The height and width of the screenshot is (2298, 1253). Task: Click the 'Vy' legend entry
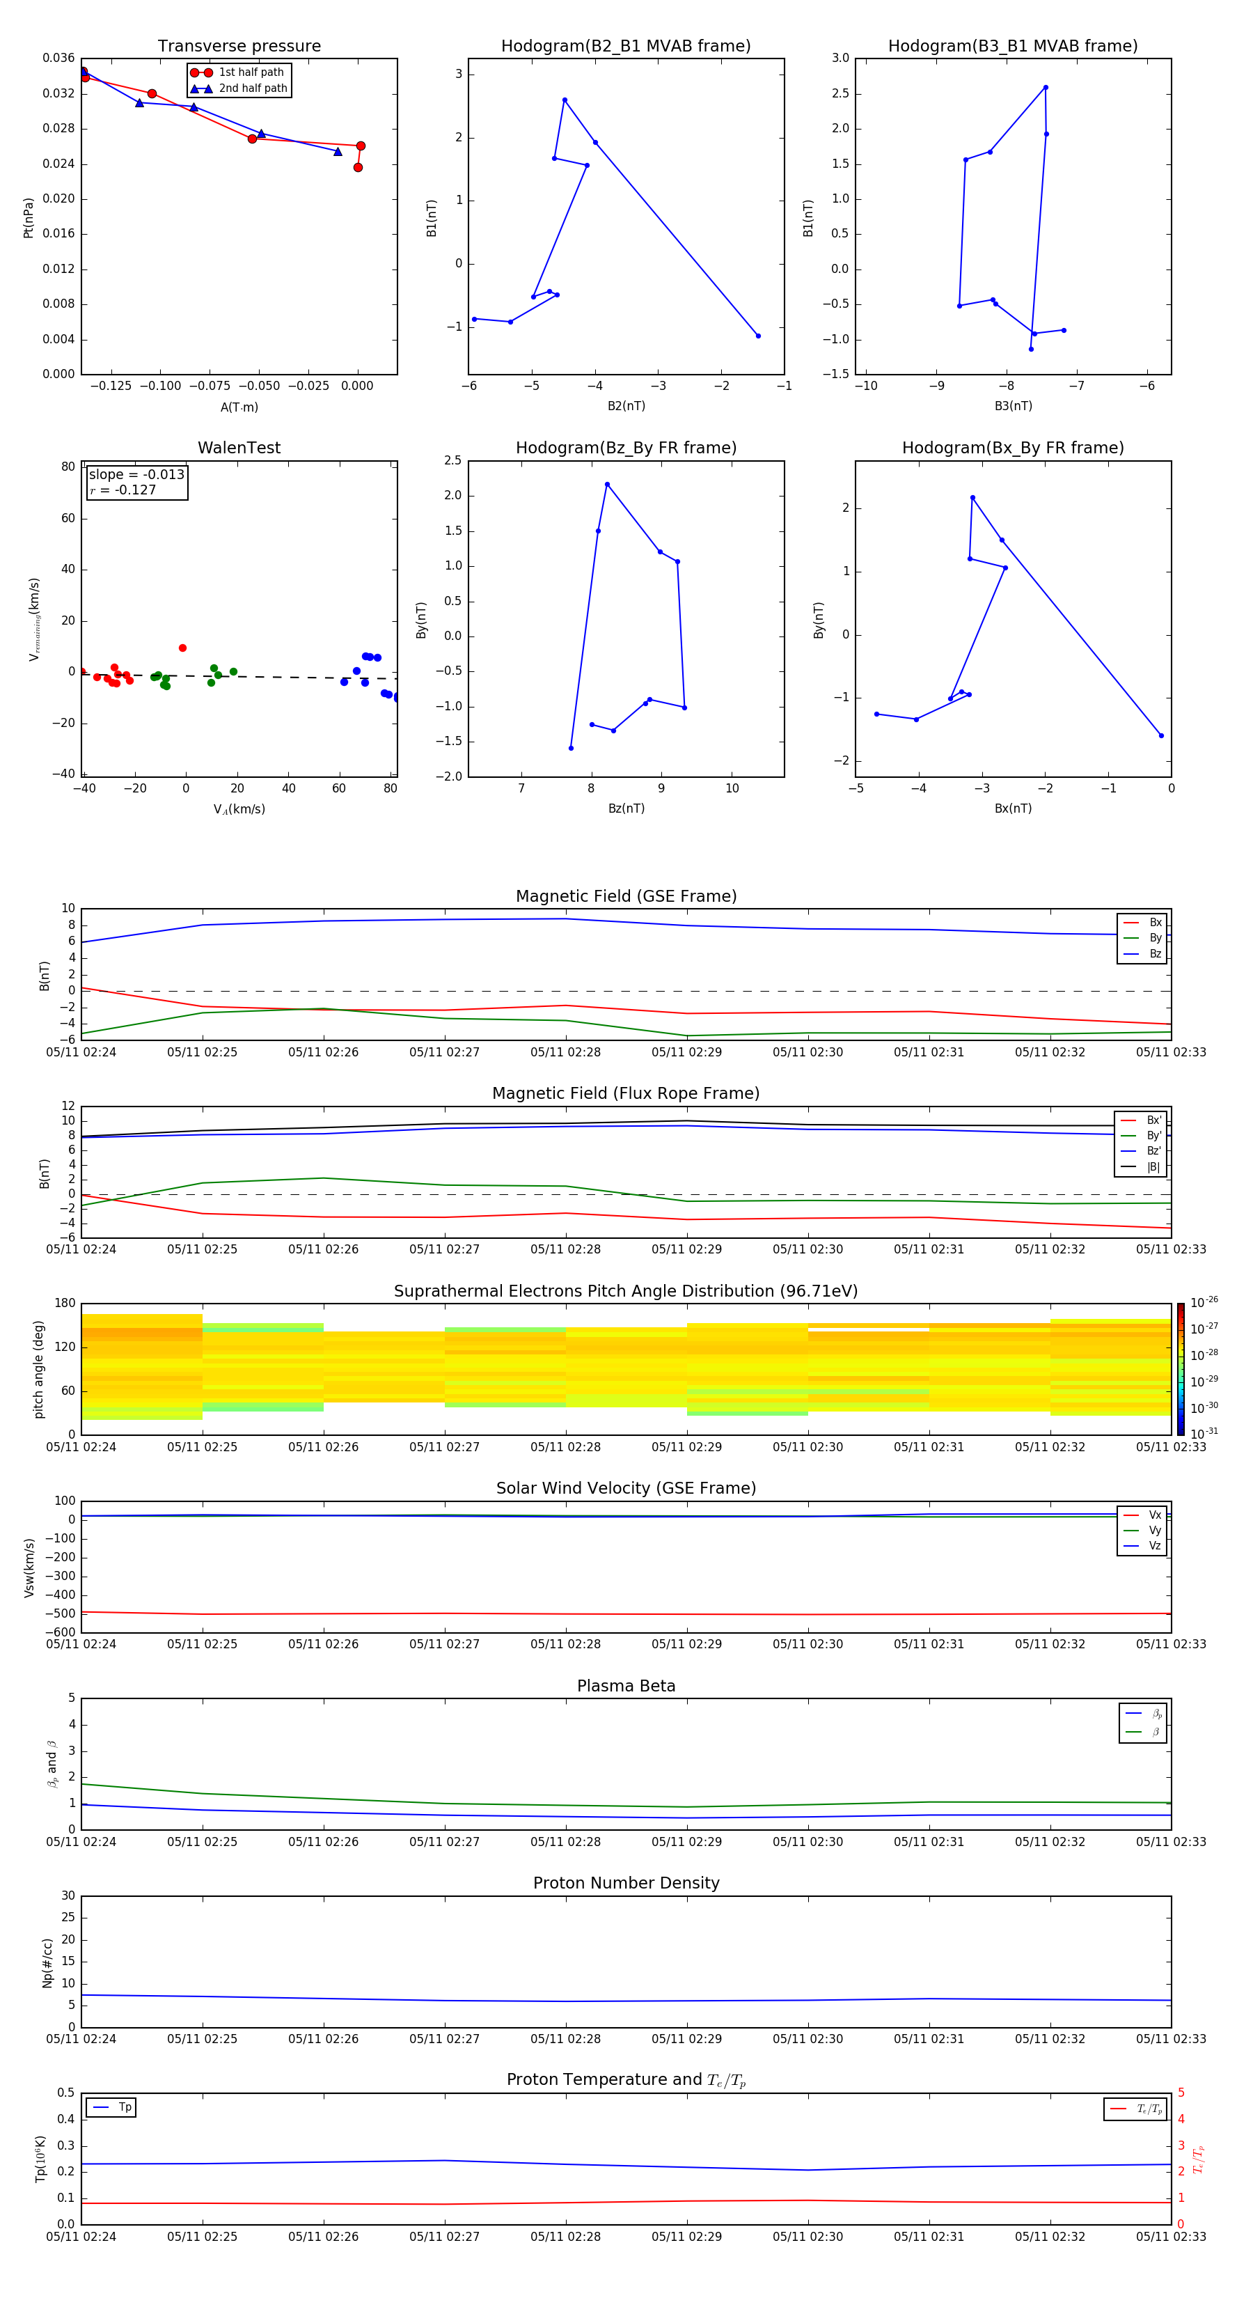pyautogui.click(x=1142, y=1530)
